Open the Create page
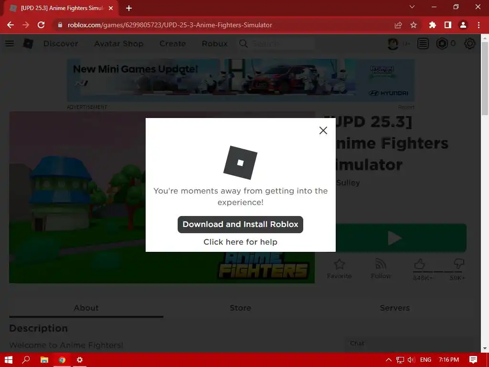The height and width of the screenshot is (367, 489). click(x=172, y=43)
